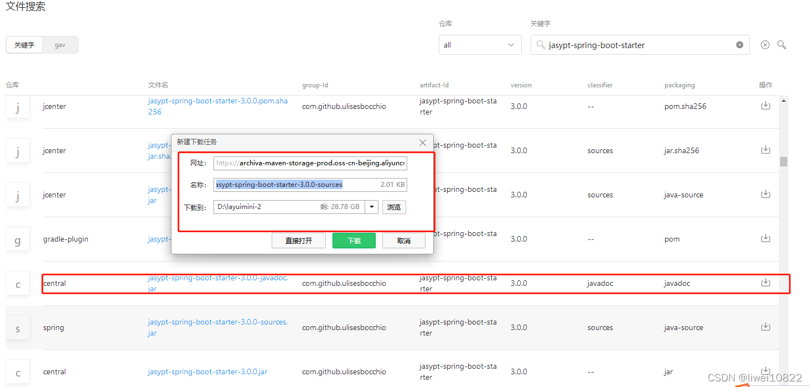Close the new download task dialog
The width and height of the screenshot is (810, 387).
[x=423, y=143]
